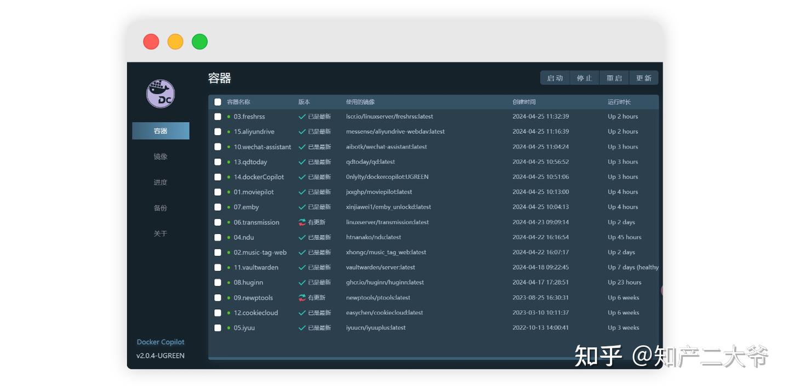Viewport: 789px width, 390px height.
Task: Click the 已是最新 checkmark beside 03.freshrss
Action: pos(301,116)
